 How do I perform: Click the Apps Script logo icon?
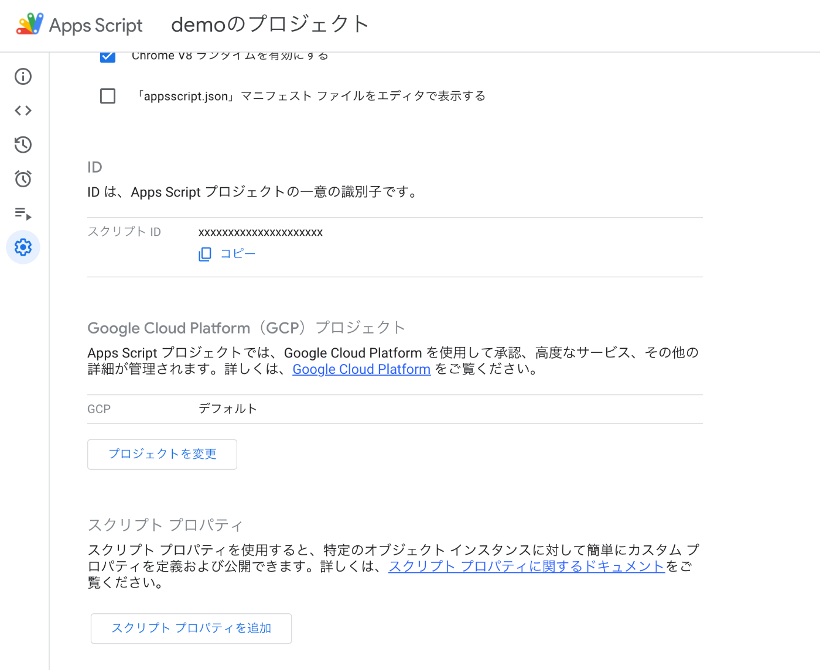(29, 24)
